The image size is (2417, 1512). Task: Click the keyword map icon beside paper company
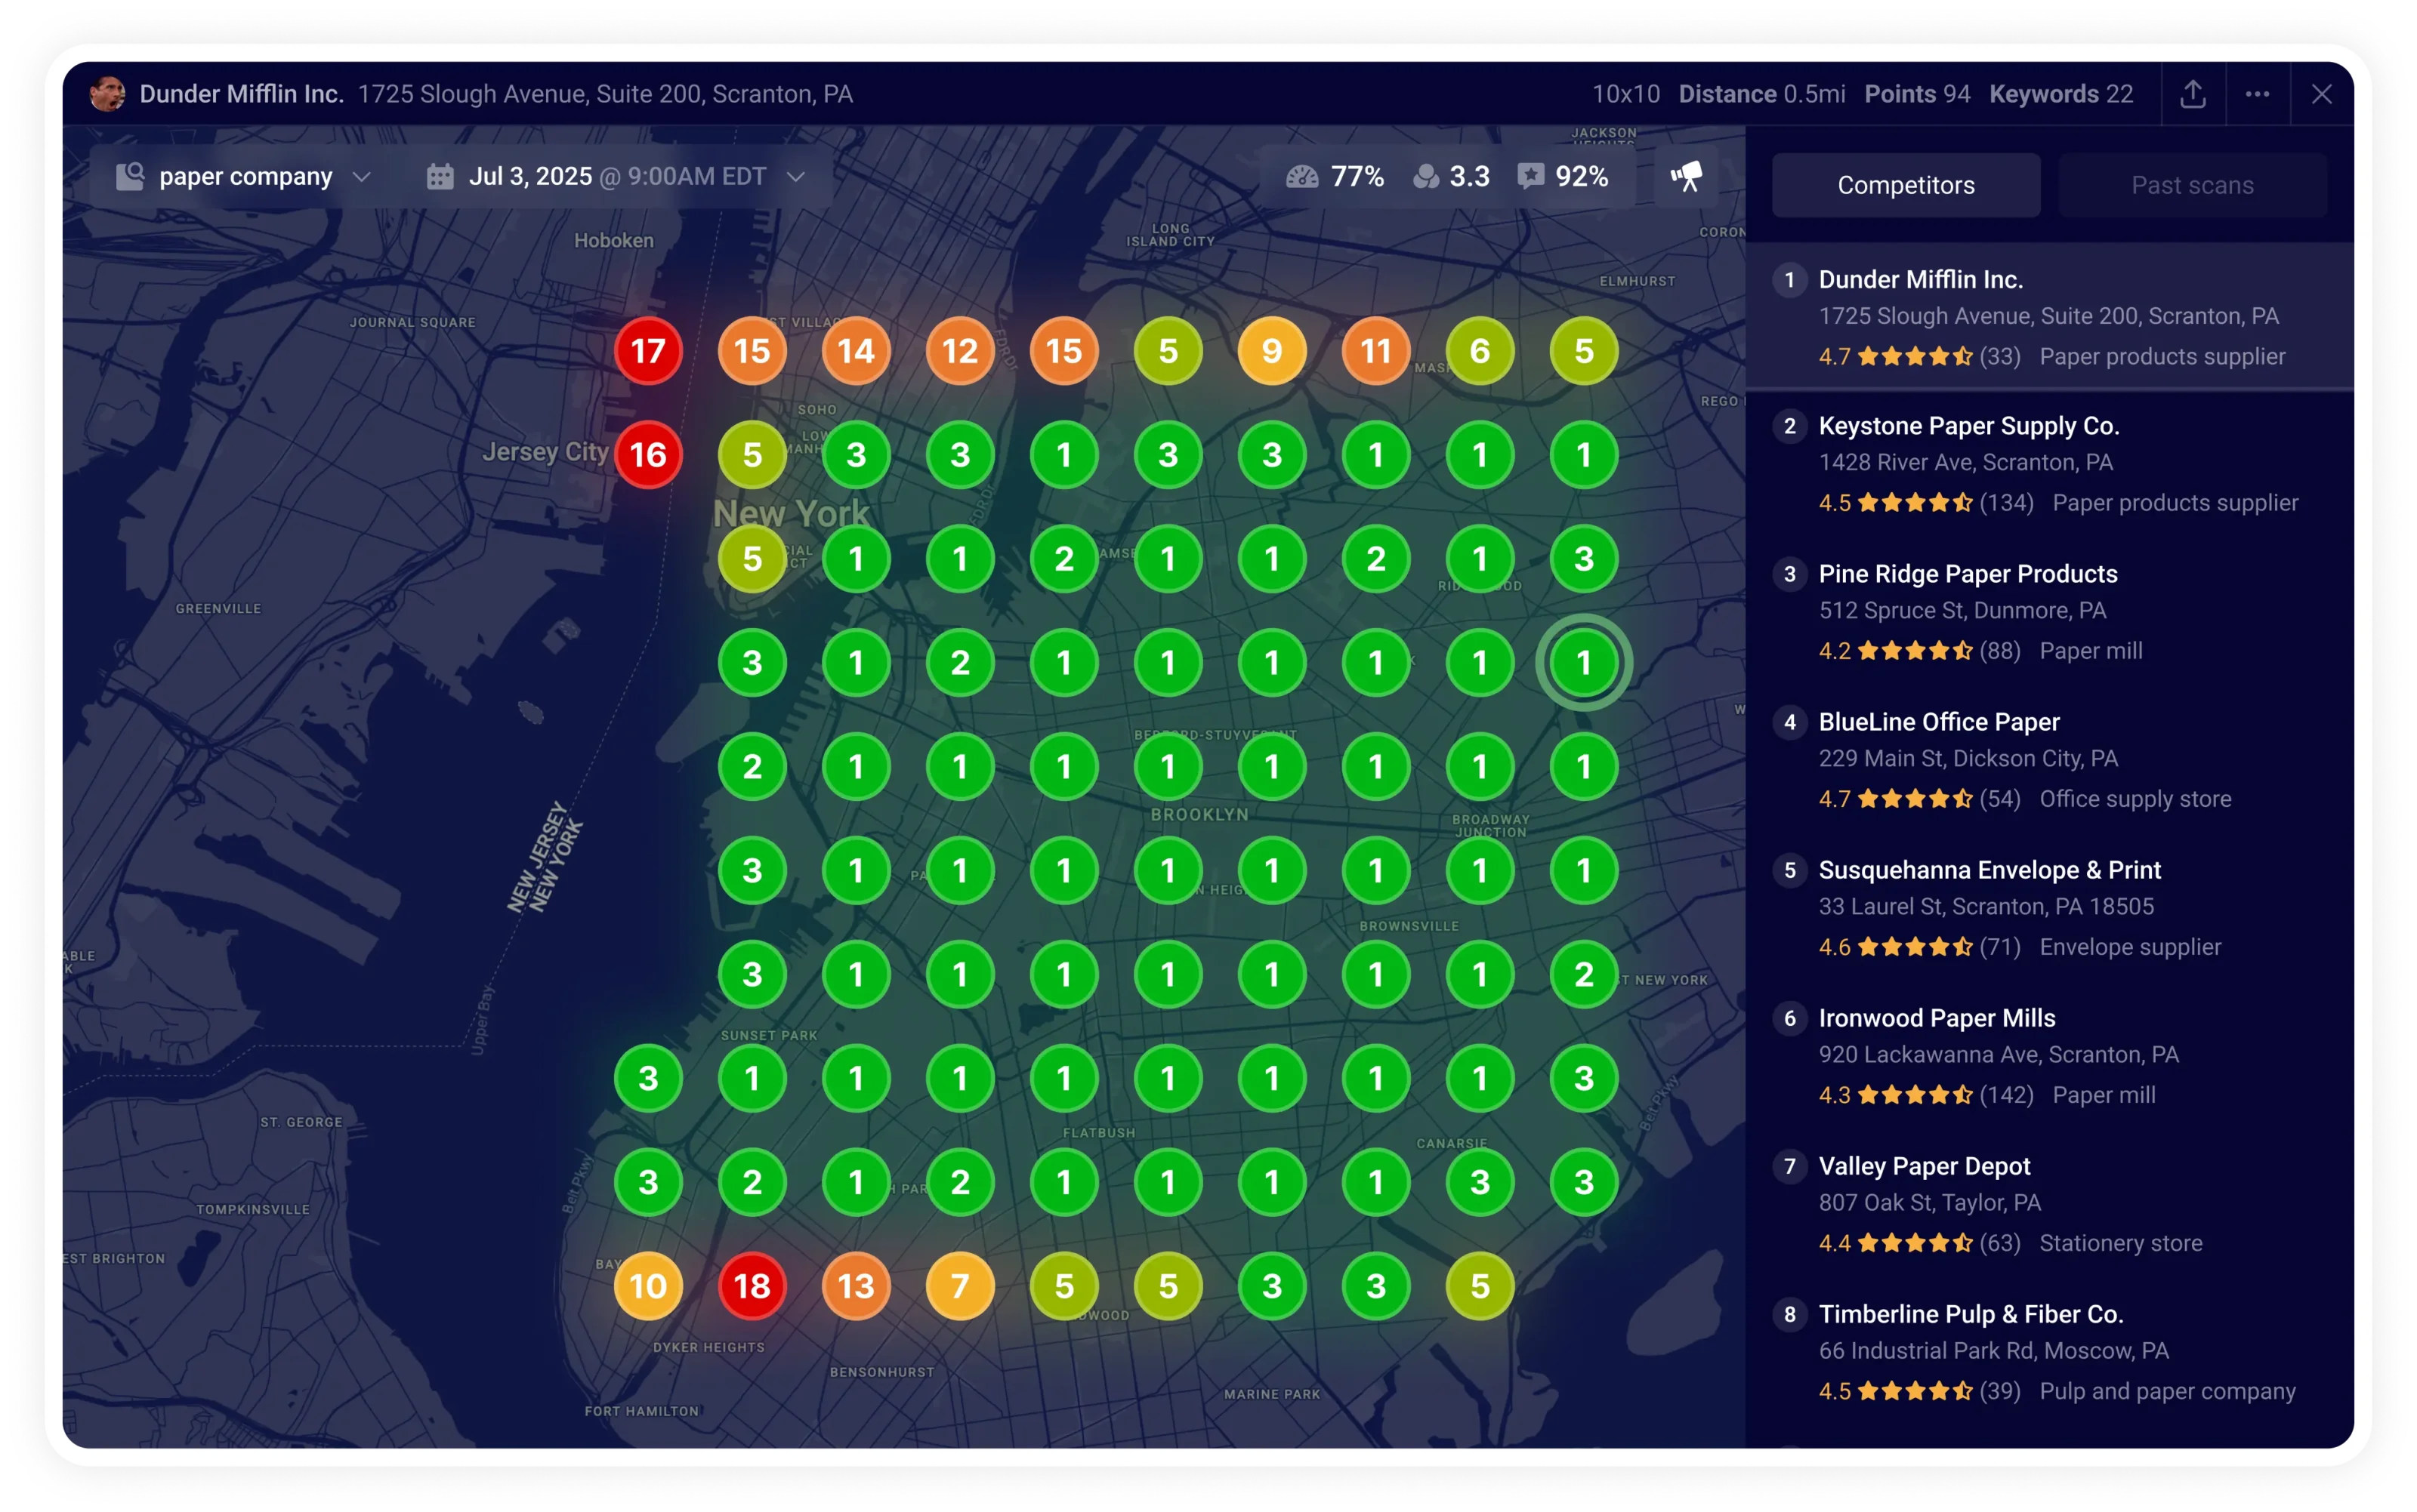pyautogui.click(x=130, y=177)
